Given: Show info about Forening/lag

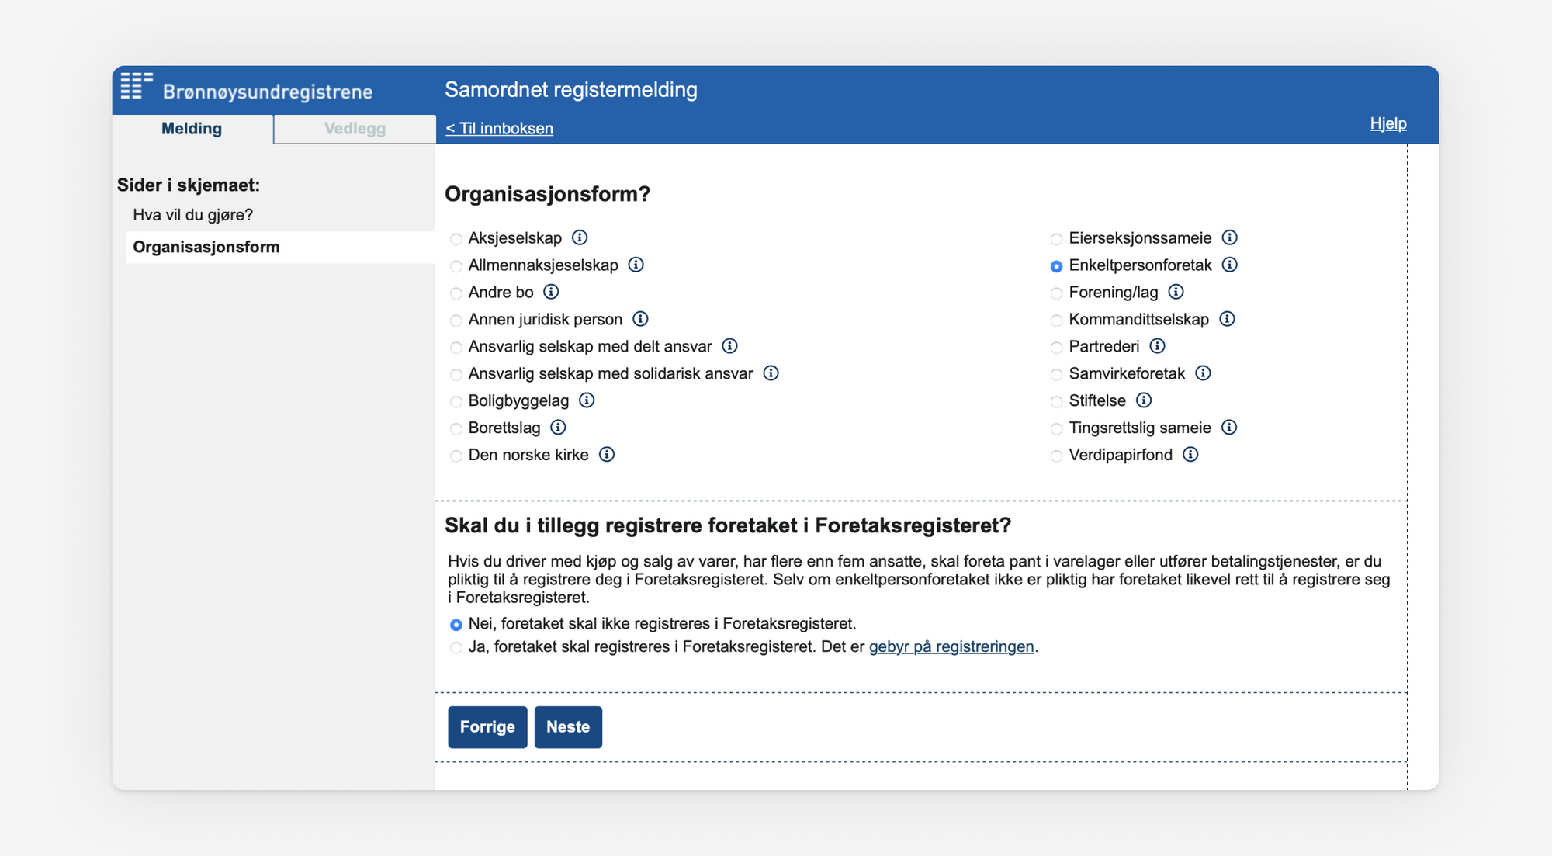Looking at the screenshot, I should (1176, 293).
